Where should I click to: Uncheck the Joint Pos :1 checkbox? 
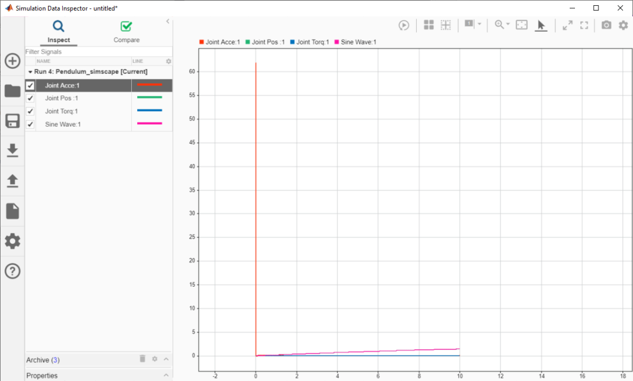pyautogui.click(x=30, y=98)
